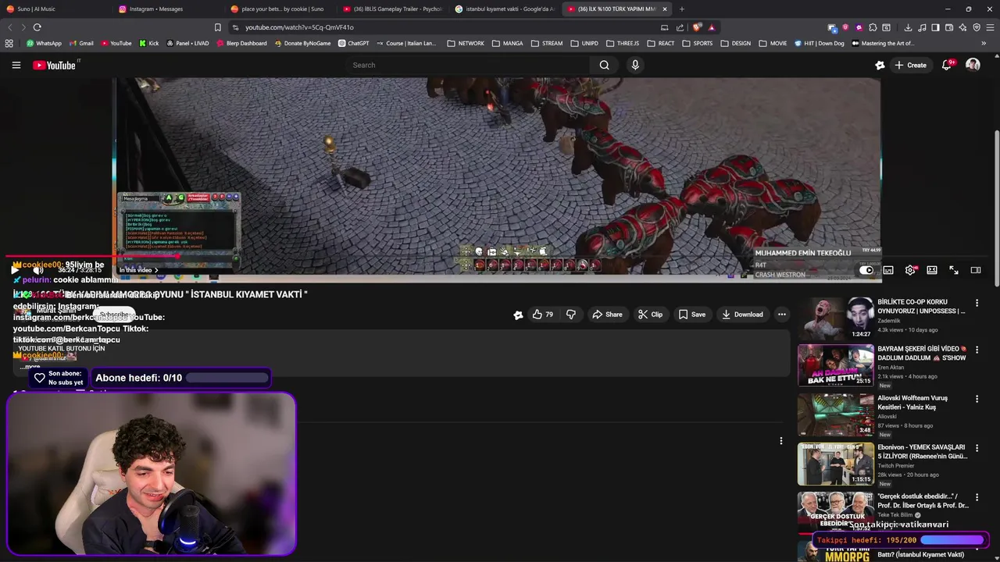Click the Brave Rewards triangle icon
The height and width of the screenshot is (562, 1000).
[711, 27]
